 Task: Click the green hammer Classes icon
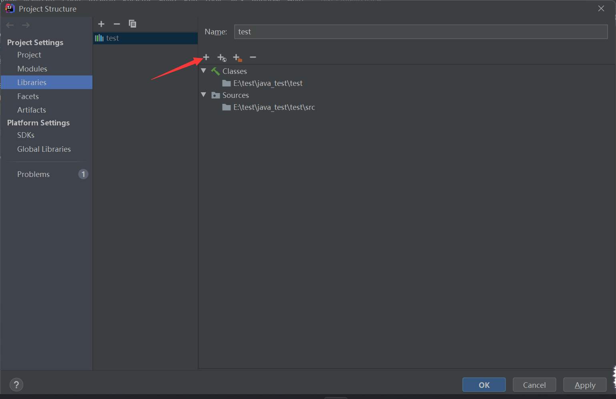click(215, 71)
